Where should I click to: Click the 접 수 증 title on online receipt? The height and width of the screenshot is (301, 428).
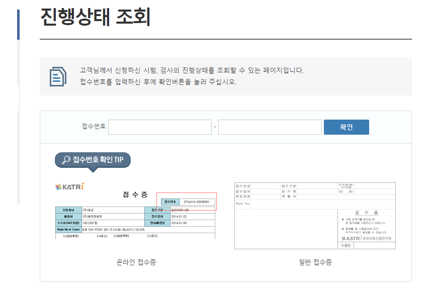click(135, 194)
